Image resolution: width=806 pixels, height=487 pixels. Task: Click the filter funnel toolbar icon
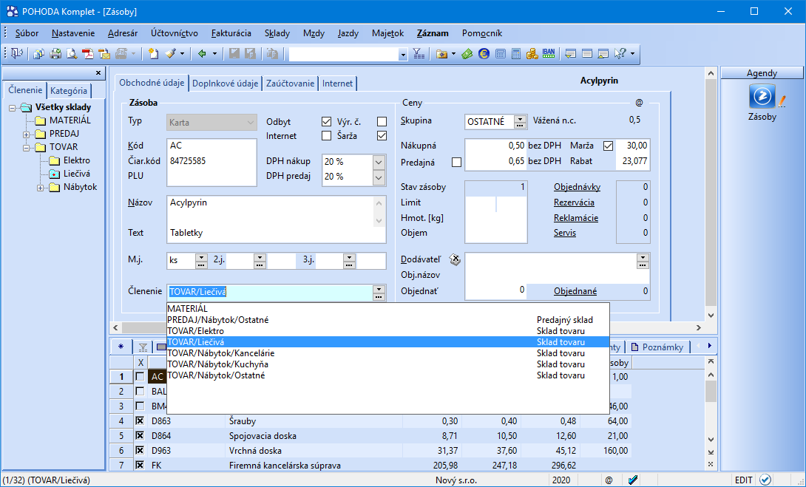(419, 54)
